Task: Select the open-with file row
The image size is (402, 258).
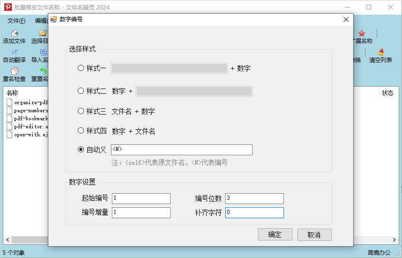Action: tap(27, 134)
